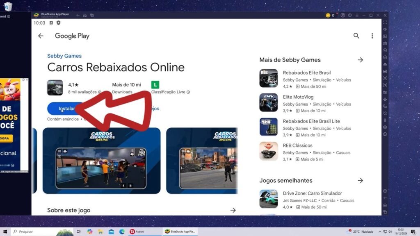The width and height of the screenshot is (420, 236).
Task: Click the shield icon in Android status bar
Action: click(x=58, y=23)
